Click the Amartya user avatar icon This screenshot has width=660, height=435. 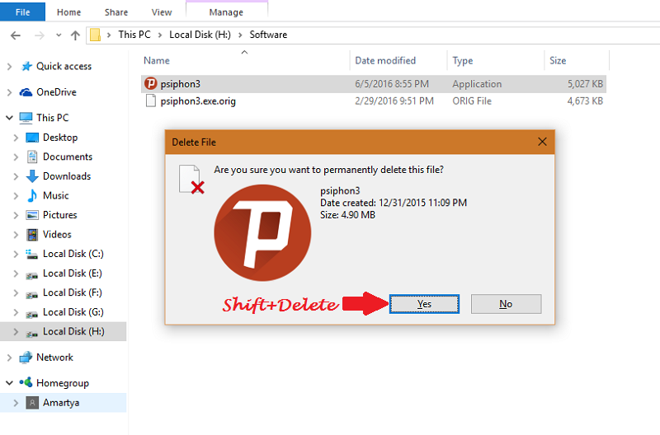coord(32,403)
